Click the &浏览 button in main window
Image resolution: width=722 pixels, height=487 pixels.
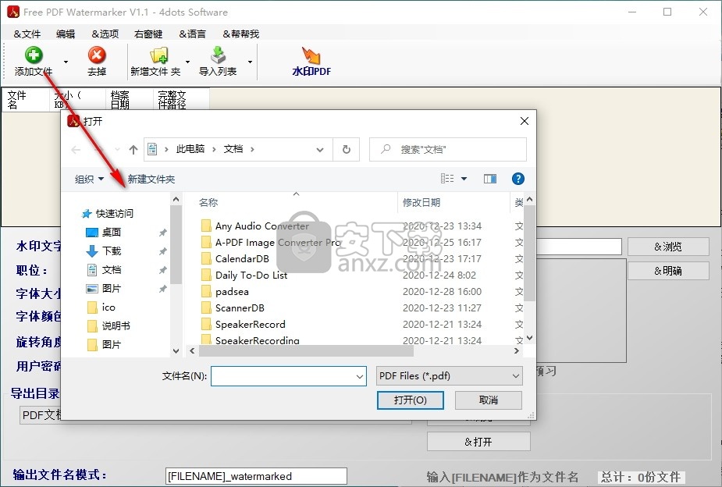[x=668, y=247]
